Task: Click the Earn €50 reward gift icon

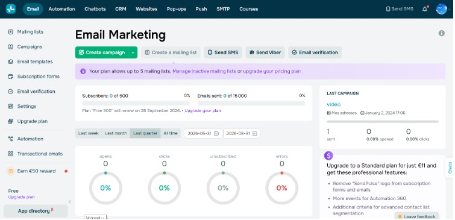Action: pyautogui.click(x=10, y=171)
